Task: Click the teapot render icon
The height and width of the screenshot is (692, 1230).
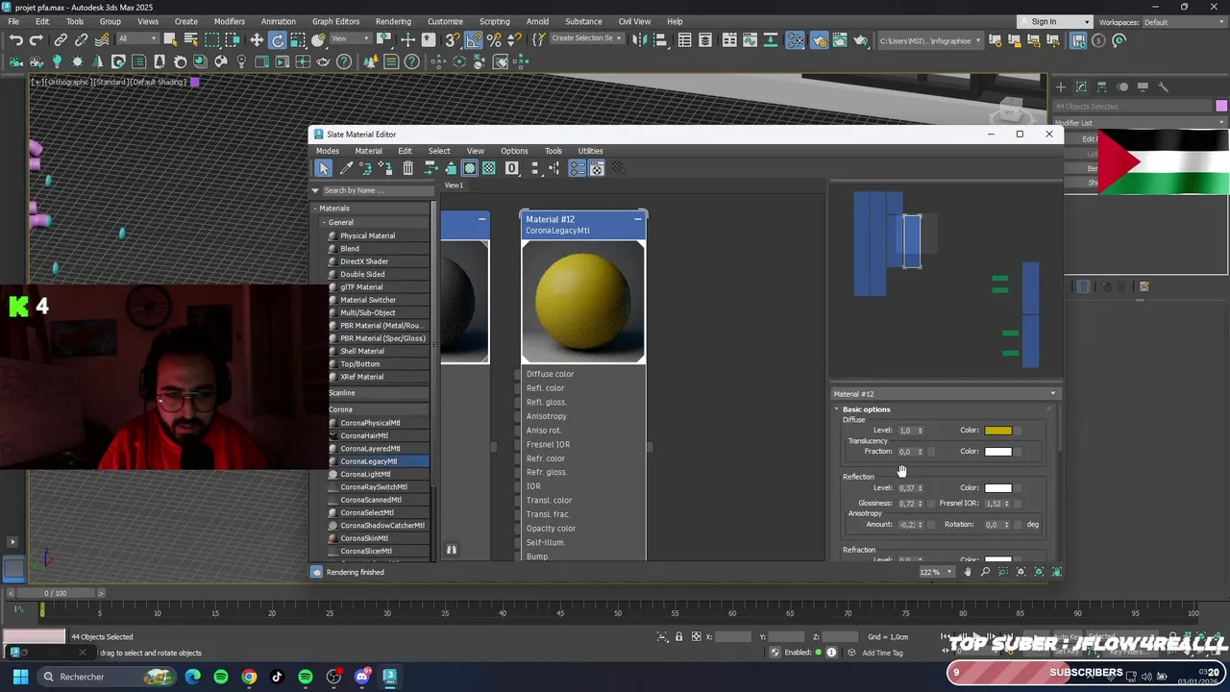Action: [860, 40]
